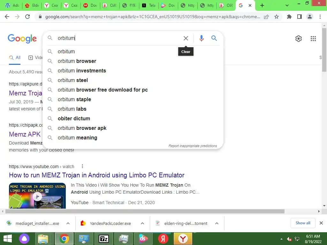The height and width of the screenshot is (245, 327).
Task: Start voice search with microphone icon
Action: tap(201, 38)
